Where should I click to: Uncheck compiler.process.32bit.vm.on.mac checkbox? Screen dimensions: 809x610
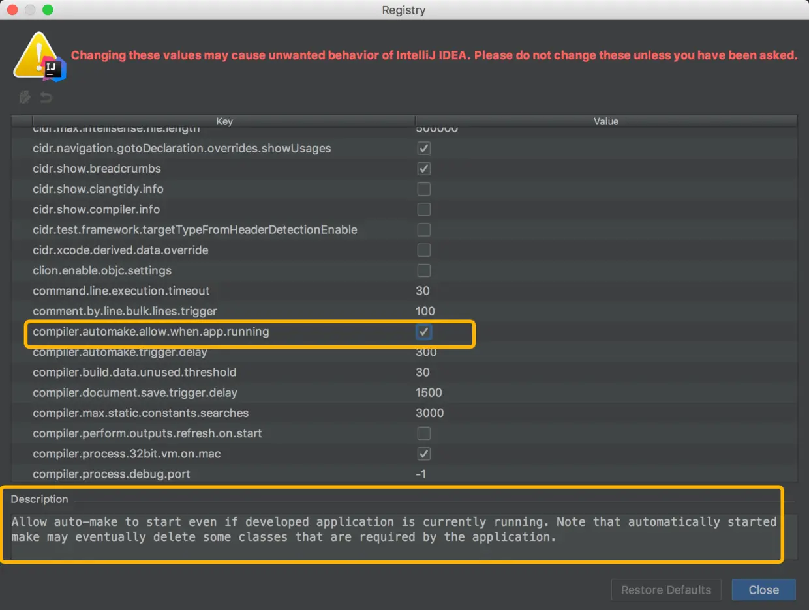click(x=424, y=454)
